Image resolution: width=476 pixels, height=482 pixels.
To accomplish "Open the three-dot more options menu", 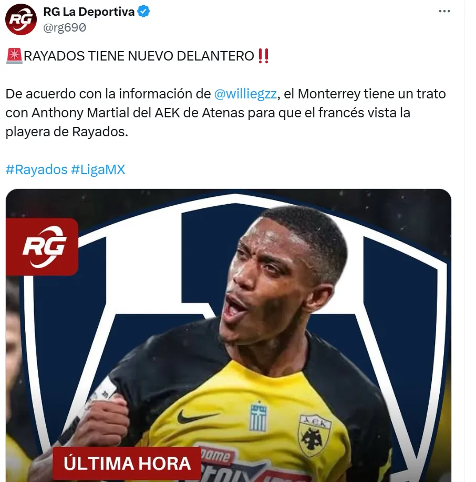I will [444, 12].
